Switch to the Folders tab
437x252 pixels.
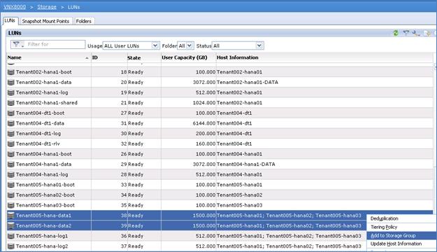[x=84, y=21]
